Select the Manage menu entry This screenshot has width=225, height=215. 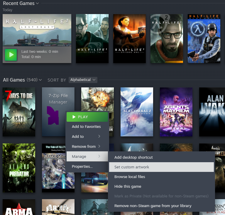pos(87,156)
